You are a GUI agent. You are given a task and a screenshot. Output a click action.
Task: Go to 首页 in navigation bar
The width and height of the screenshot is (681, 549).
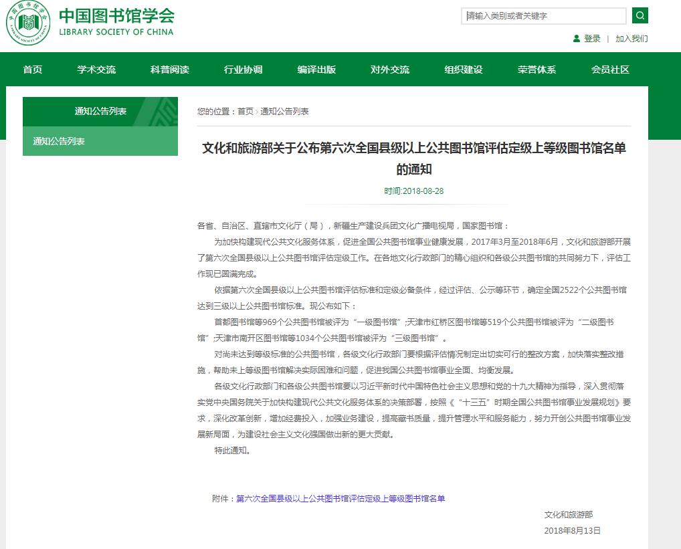pyautogui.click(x=33, y=70)
